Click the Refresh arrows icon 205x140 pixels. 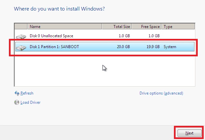click(x=17, y=93)
